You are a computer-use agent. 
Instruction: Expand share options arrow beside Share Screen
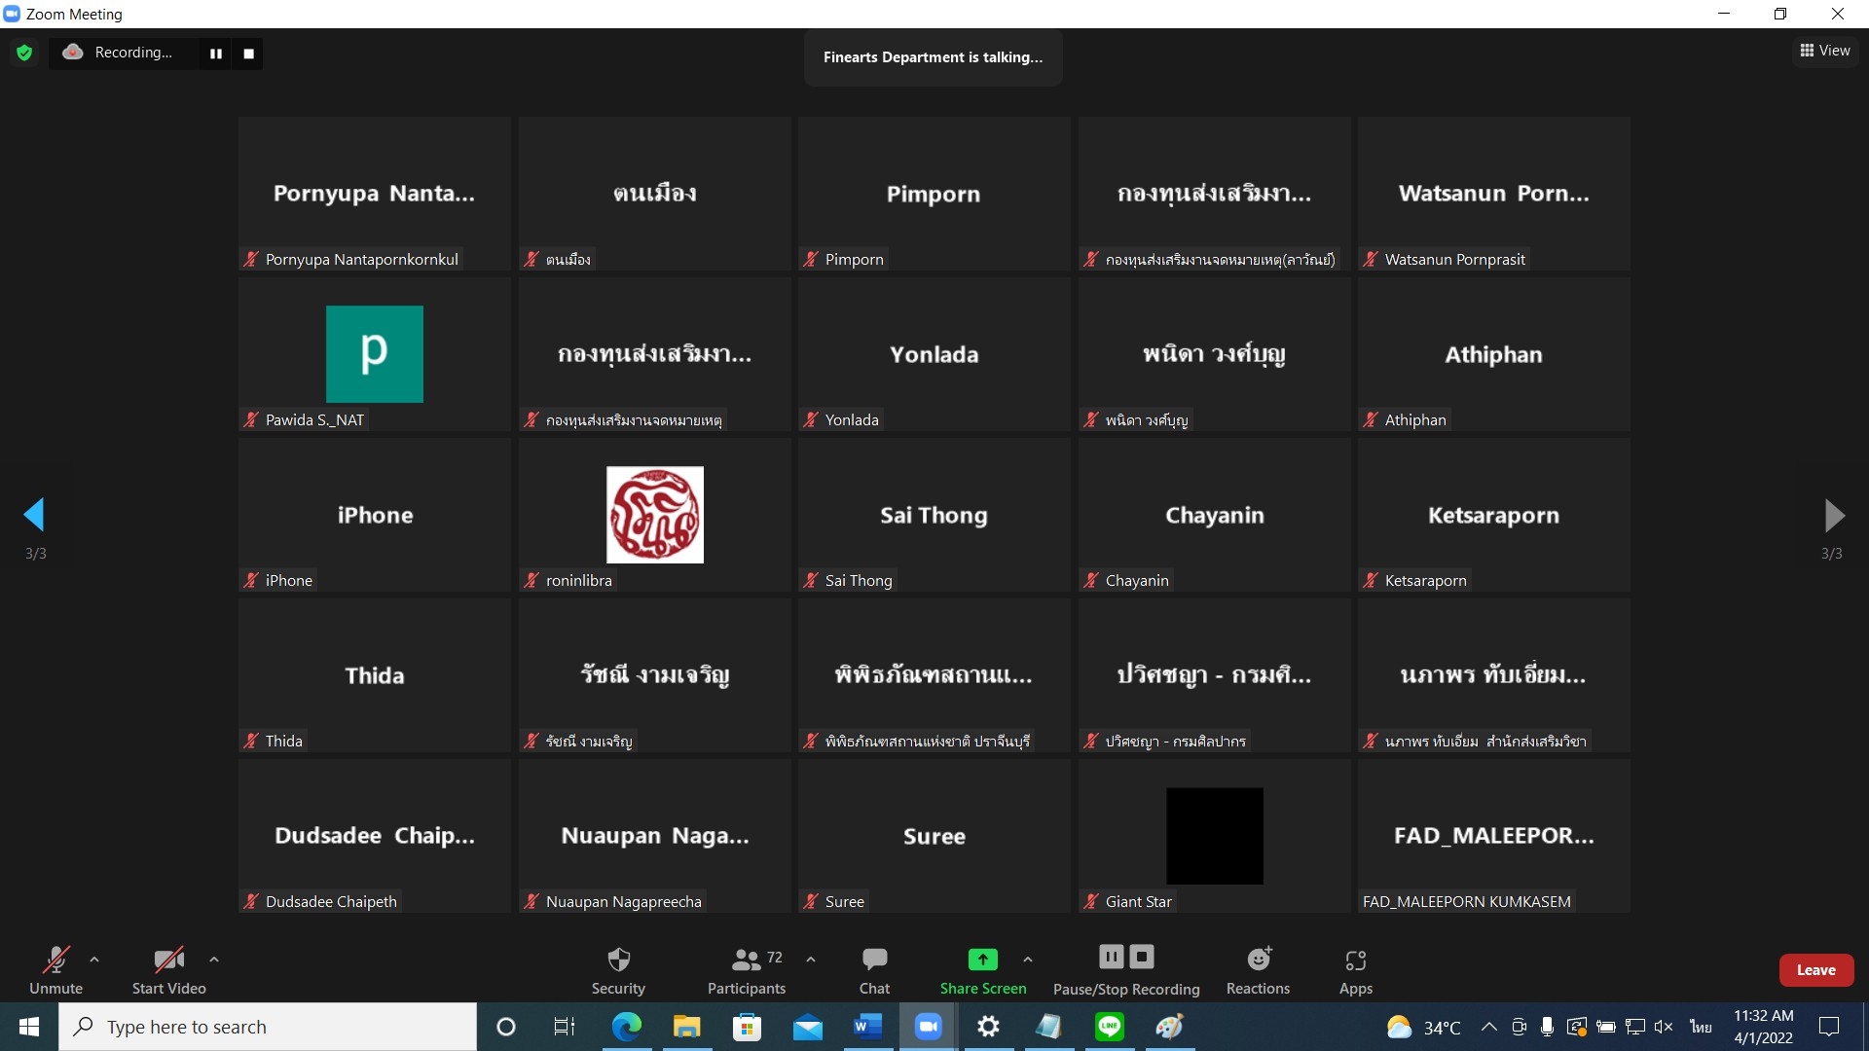point(1028,960)
